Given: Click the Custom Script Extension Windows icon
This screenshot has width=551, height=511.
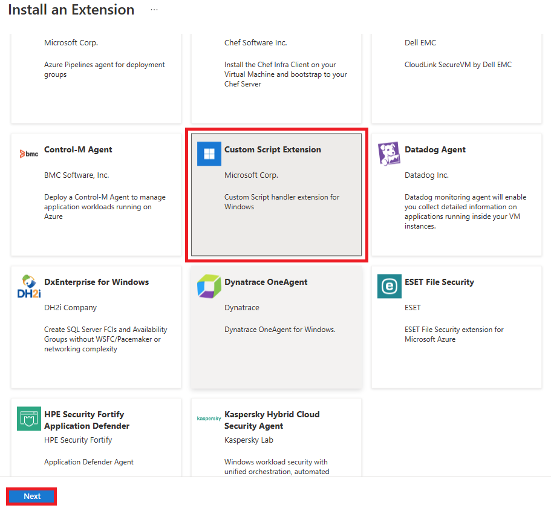Looking at the screenshot, I should 209,154.
